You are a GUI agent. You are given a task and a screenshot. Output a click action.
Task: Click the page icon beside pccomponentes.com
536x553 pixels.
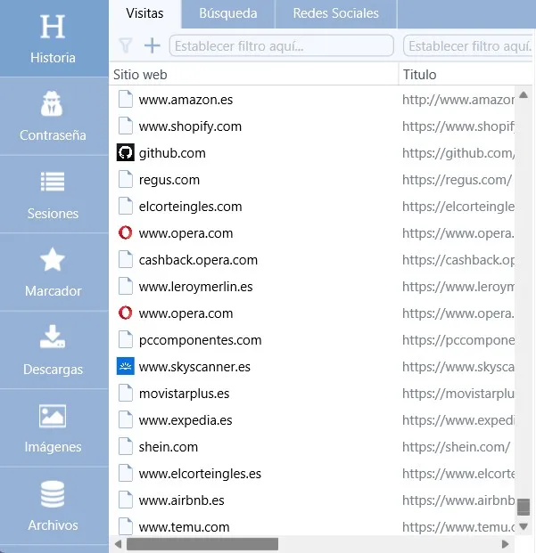126,339
